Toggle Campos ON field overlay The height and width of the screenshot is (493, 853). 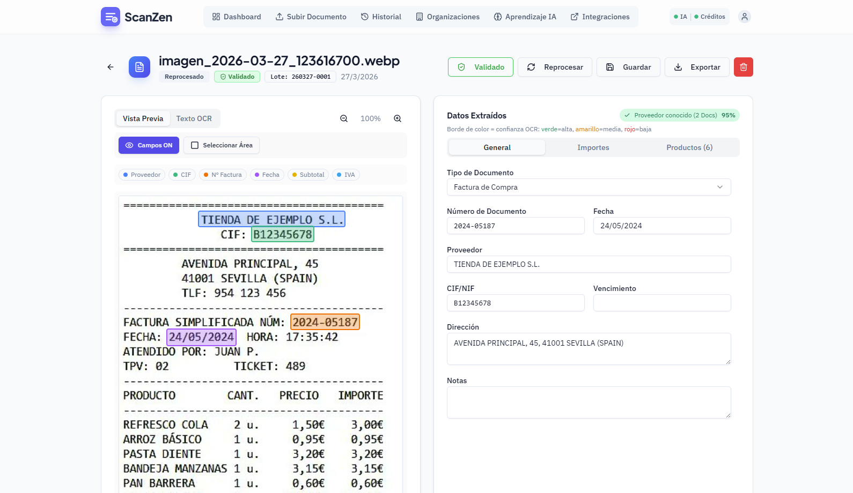pyautogui.click(x=149, y=145)
